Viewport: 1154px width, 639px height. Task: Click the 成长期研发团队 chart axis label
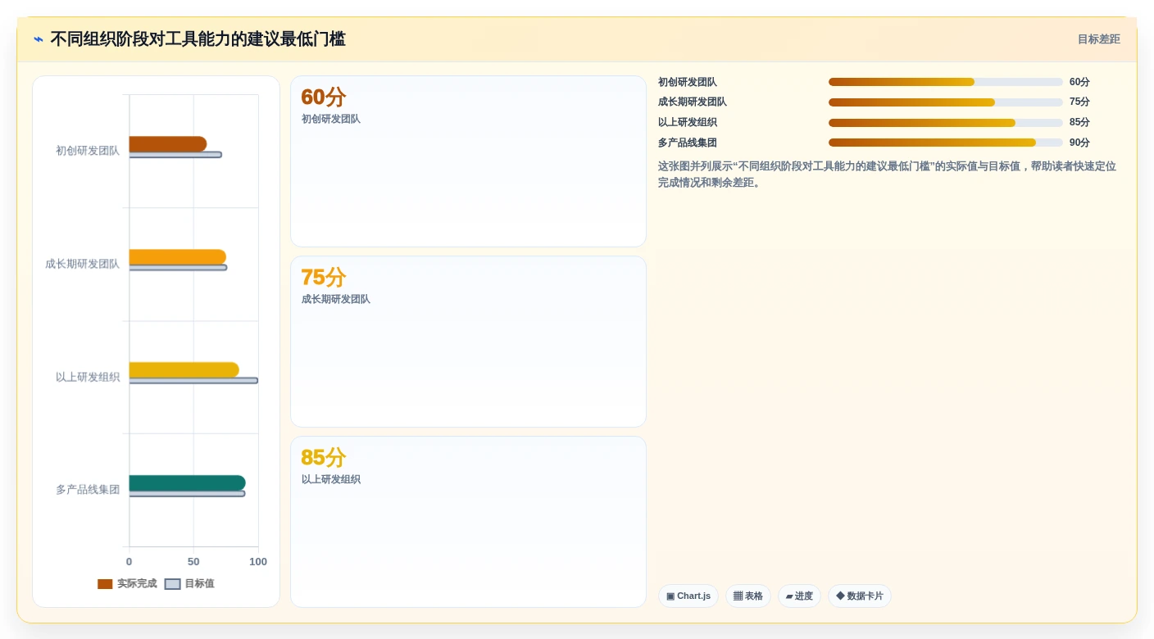(x=82, y=264)
